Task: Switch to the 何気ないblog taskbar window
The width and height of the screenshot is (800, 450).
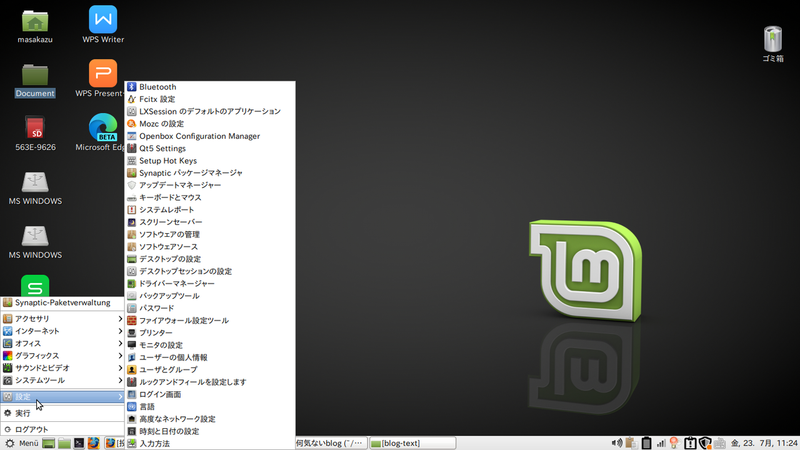Action: point(330,443)
